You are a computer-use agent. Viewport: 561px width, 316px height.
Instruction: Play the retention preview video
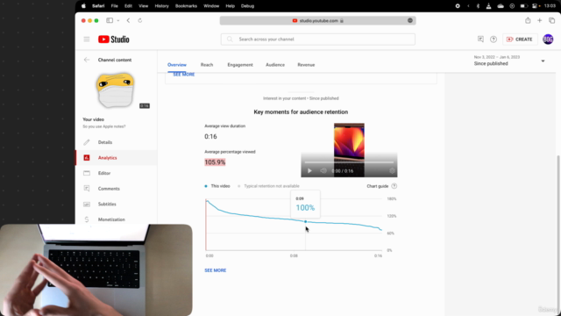click(x=309, y=171)
